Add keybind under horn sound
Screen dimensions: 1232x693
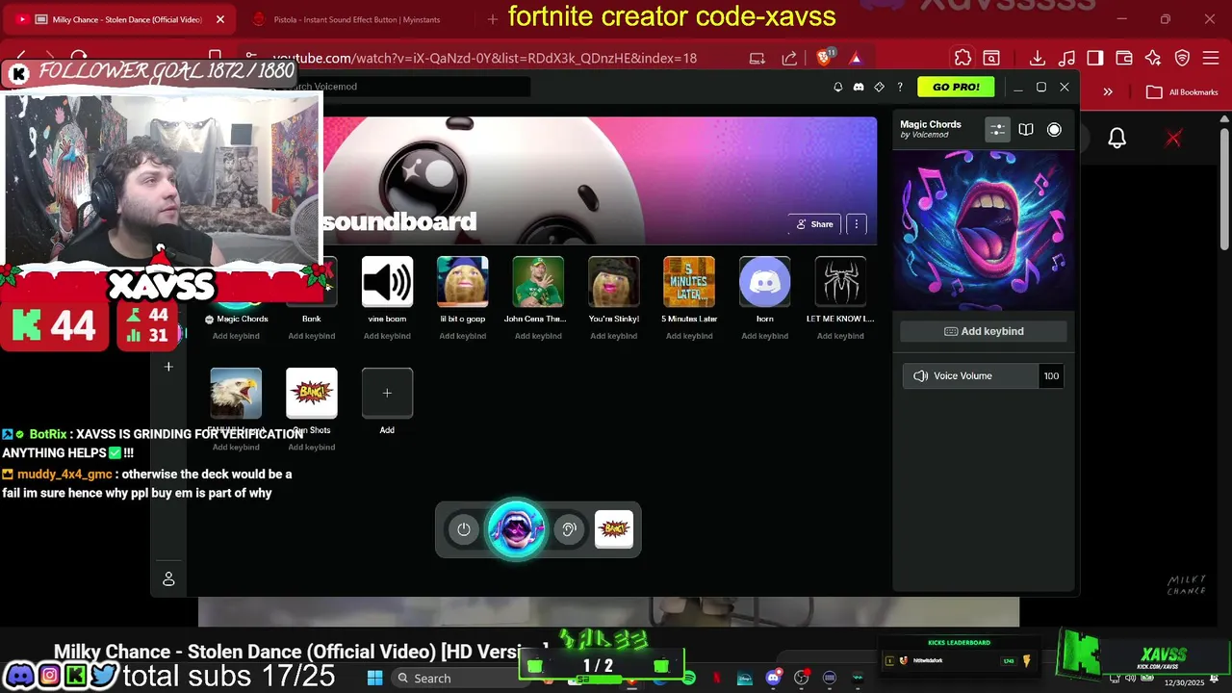pos(765,336)
